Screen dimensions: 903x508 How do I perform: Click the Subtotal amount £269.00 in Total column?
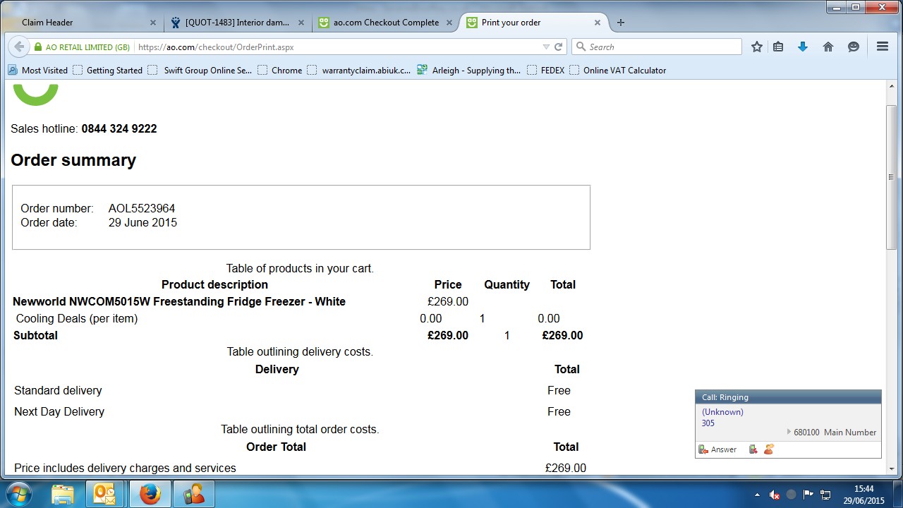tap(562, 336)
